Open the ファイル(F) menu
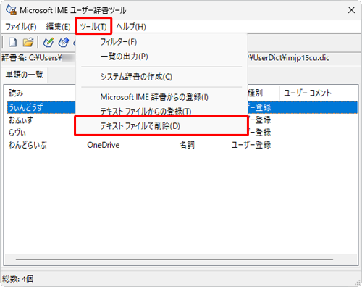The image size is (362, 287). 21,27
